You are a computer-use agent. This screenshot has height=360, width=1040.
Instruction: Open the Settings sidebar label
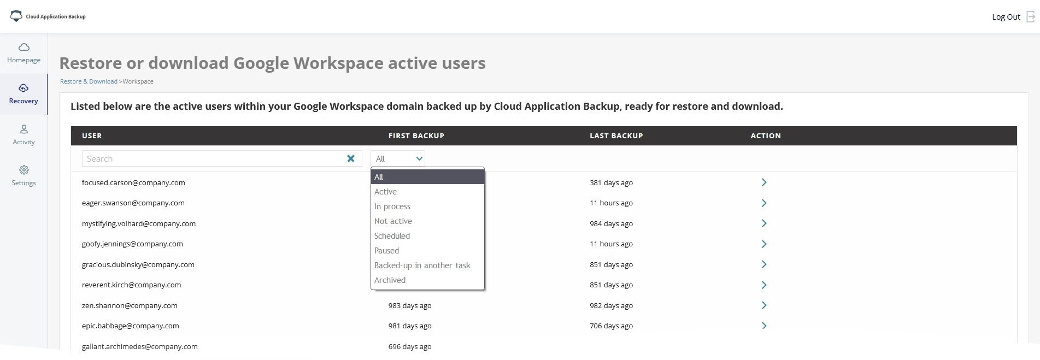pos(24,183)
